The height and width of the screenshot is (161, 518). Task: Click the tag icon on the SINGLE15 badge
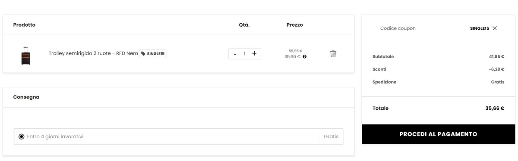[x=143, y=54]
